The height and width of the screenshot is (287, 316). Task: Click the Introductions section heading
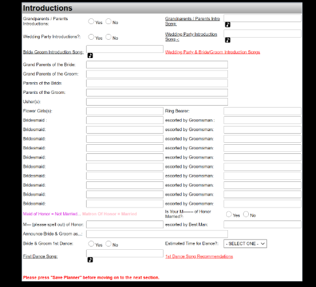click(x=48, y=8)
